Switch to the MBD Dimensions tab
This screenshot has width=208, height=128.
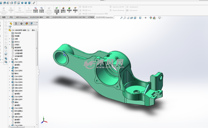click(x=22, y=17)
